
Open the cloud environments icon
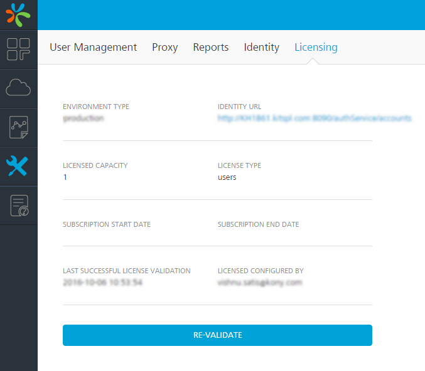click(x=18, y=88)
